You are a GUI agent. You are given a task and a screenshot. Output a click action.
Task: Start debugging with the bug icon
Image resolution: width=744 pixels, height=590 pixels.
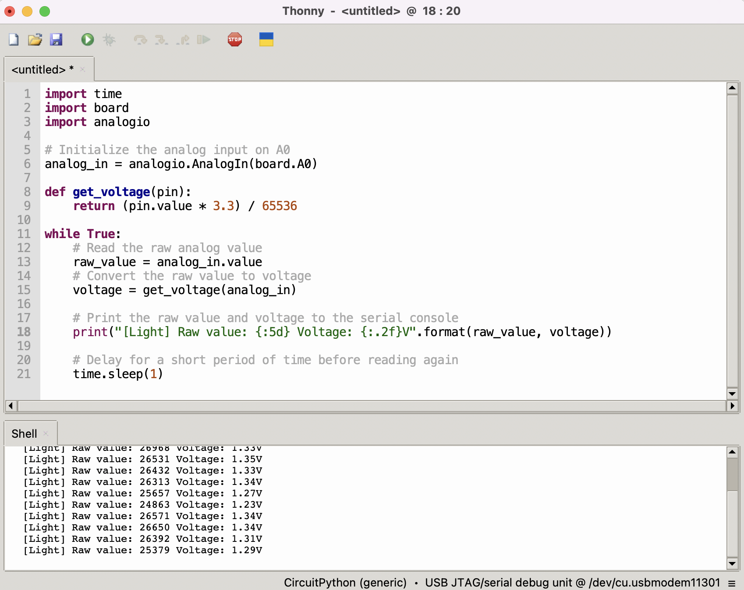click(109, 40)
